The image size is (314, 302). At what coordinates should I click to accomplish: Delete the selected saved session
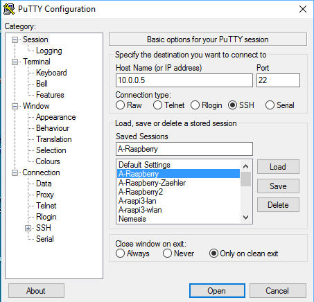278,205
